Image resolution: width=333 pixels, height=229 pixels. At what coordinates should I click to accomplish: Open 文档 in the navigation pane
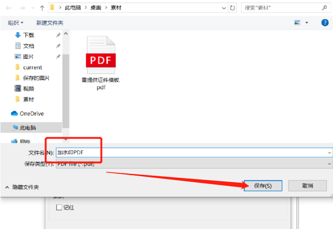coord(25,46)
